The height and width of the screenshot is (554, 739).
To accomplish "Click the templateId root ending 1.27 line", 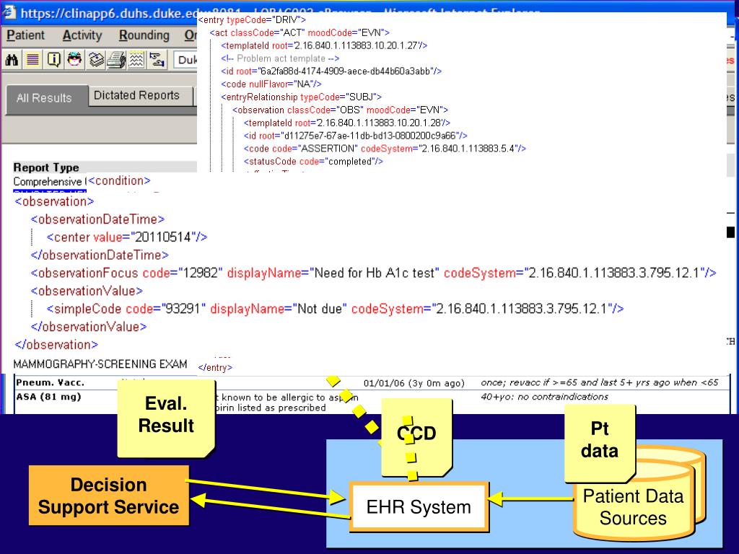I will (324, 45).
